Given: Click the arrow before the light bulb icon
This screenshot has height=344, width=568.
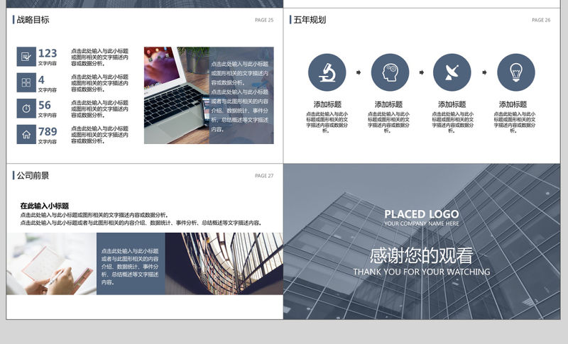Looking at the screenshot, I should [x=484, y=72].
